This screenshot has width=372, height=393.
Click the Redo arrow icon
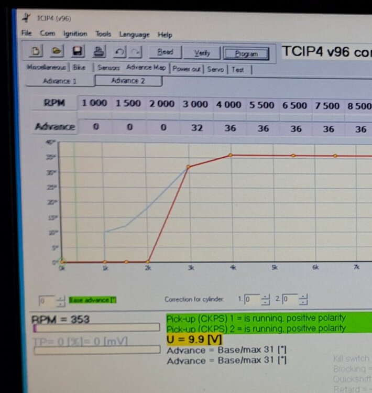136,52
